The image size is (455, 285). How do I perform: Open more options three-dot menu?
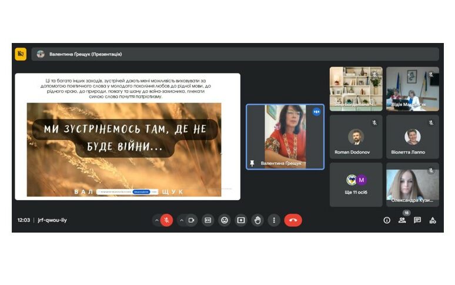274,220
